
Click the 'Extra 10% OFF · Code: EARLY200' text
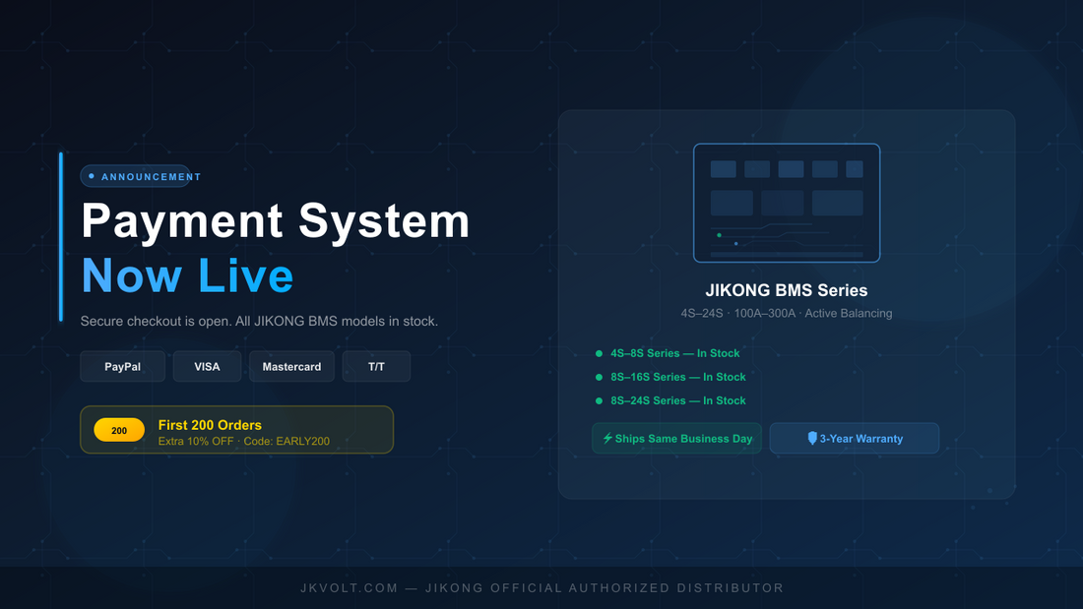pyautogui.click(x=244, y=441)
